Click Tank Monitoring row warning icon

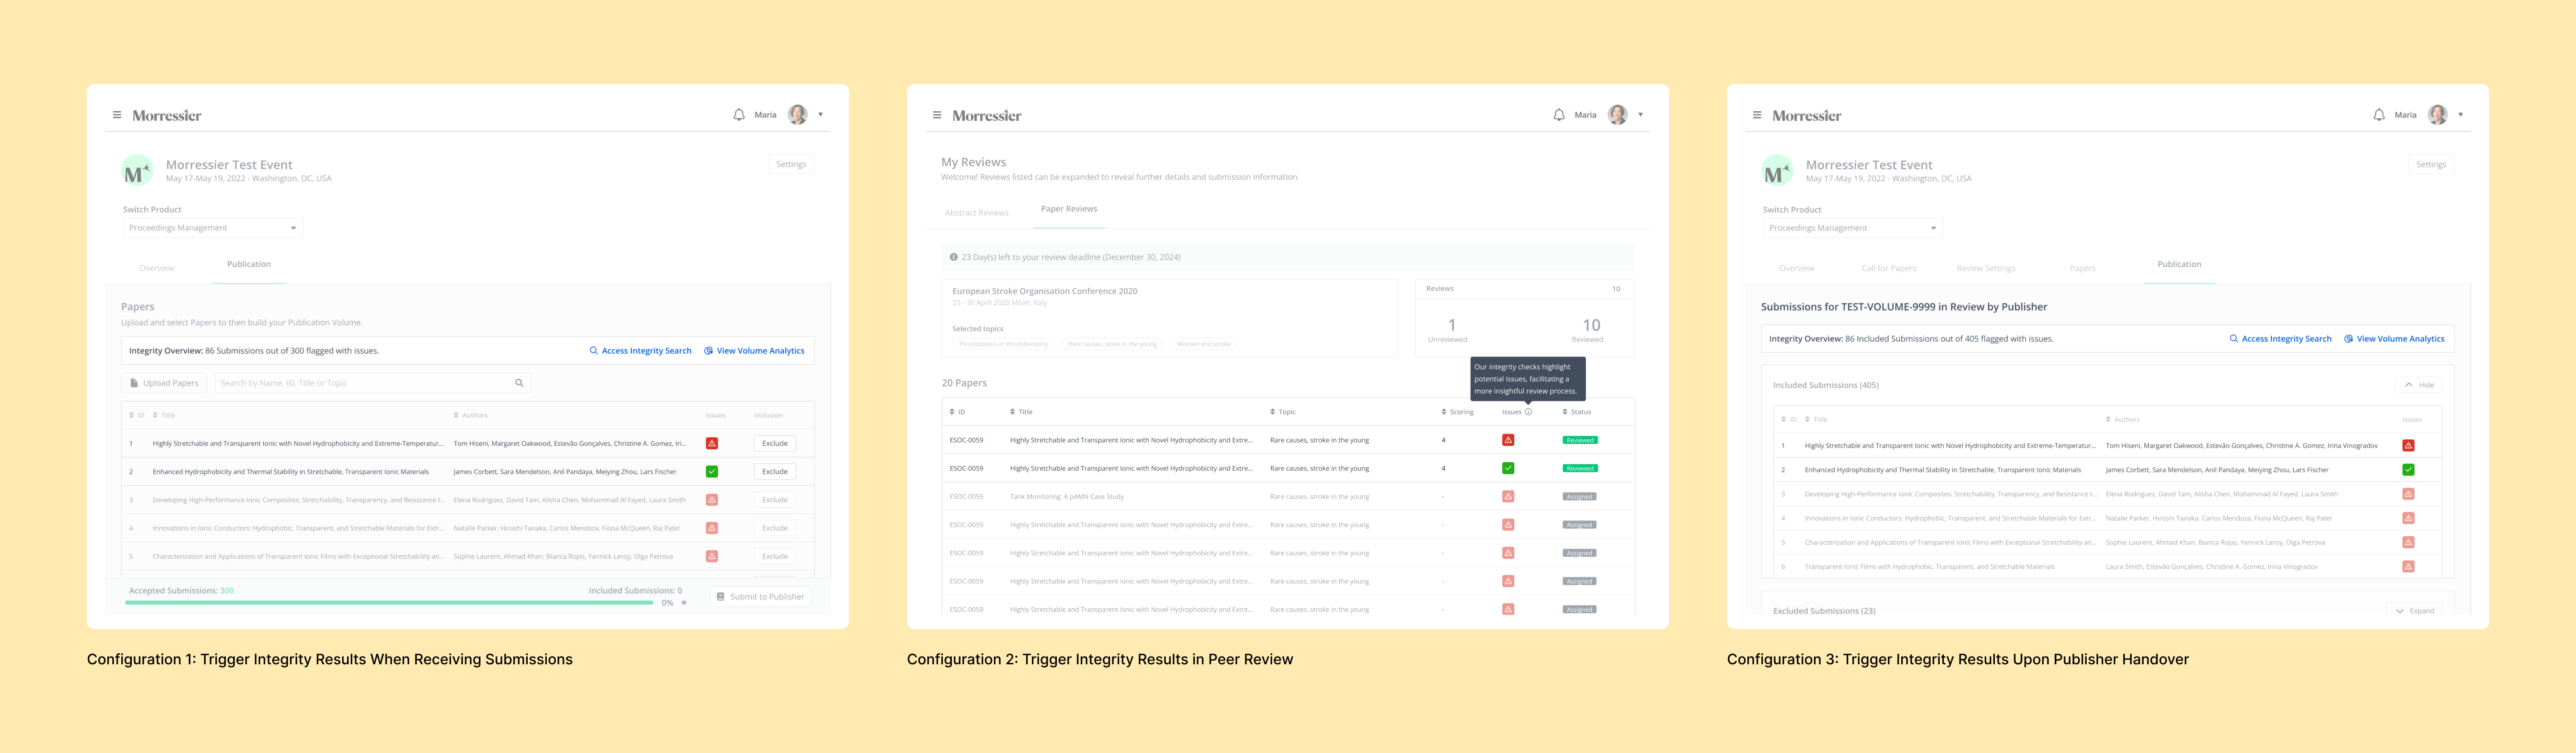[1508, 496]
